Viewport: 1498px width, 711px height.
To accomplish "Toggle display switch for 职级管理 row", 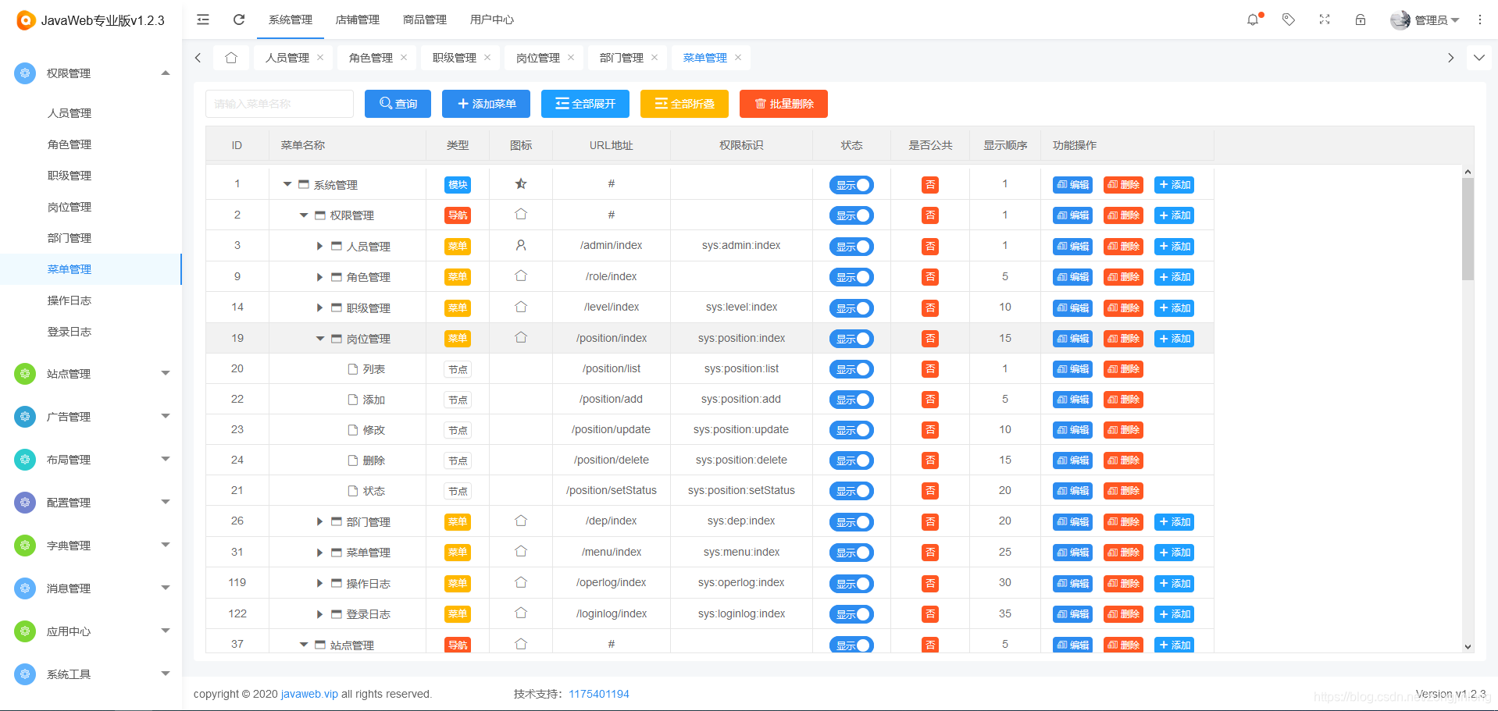I will point(851,308).
